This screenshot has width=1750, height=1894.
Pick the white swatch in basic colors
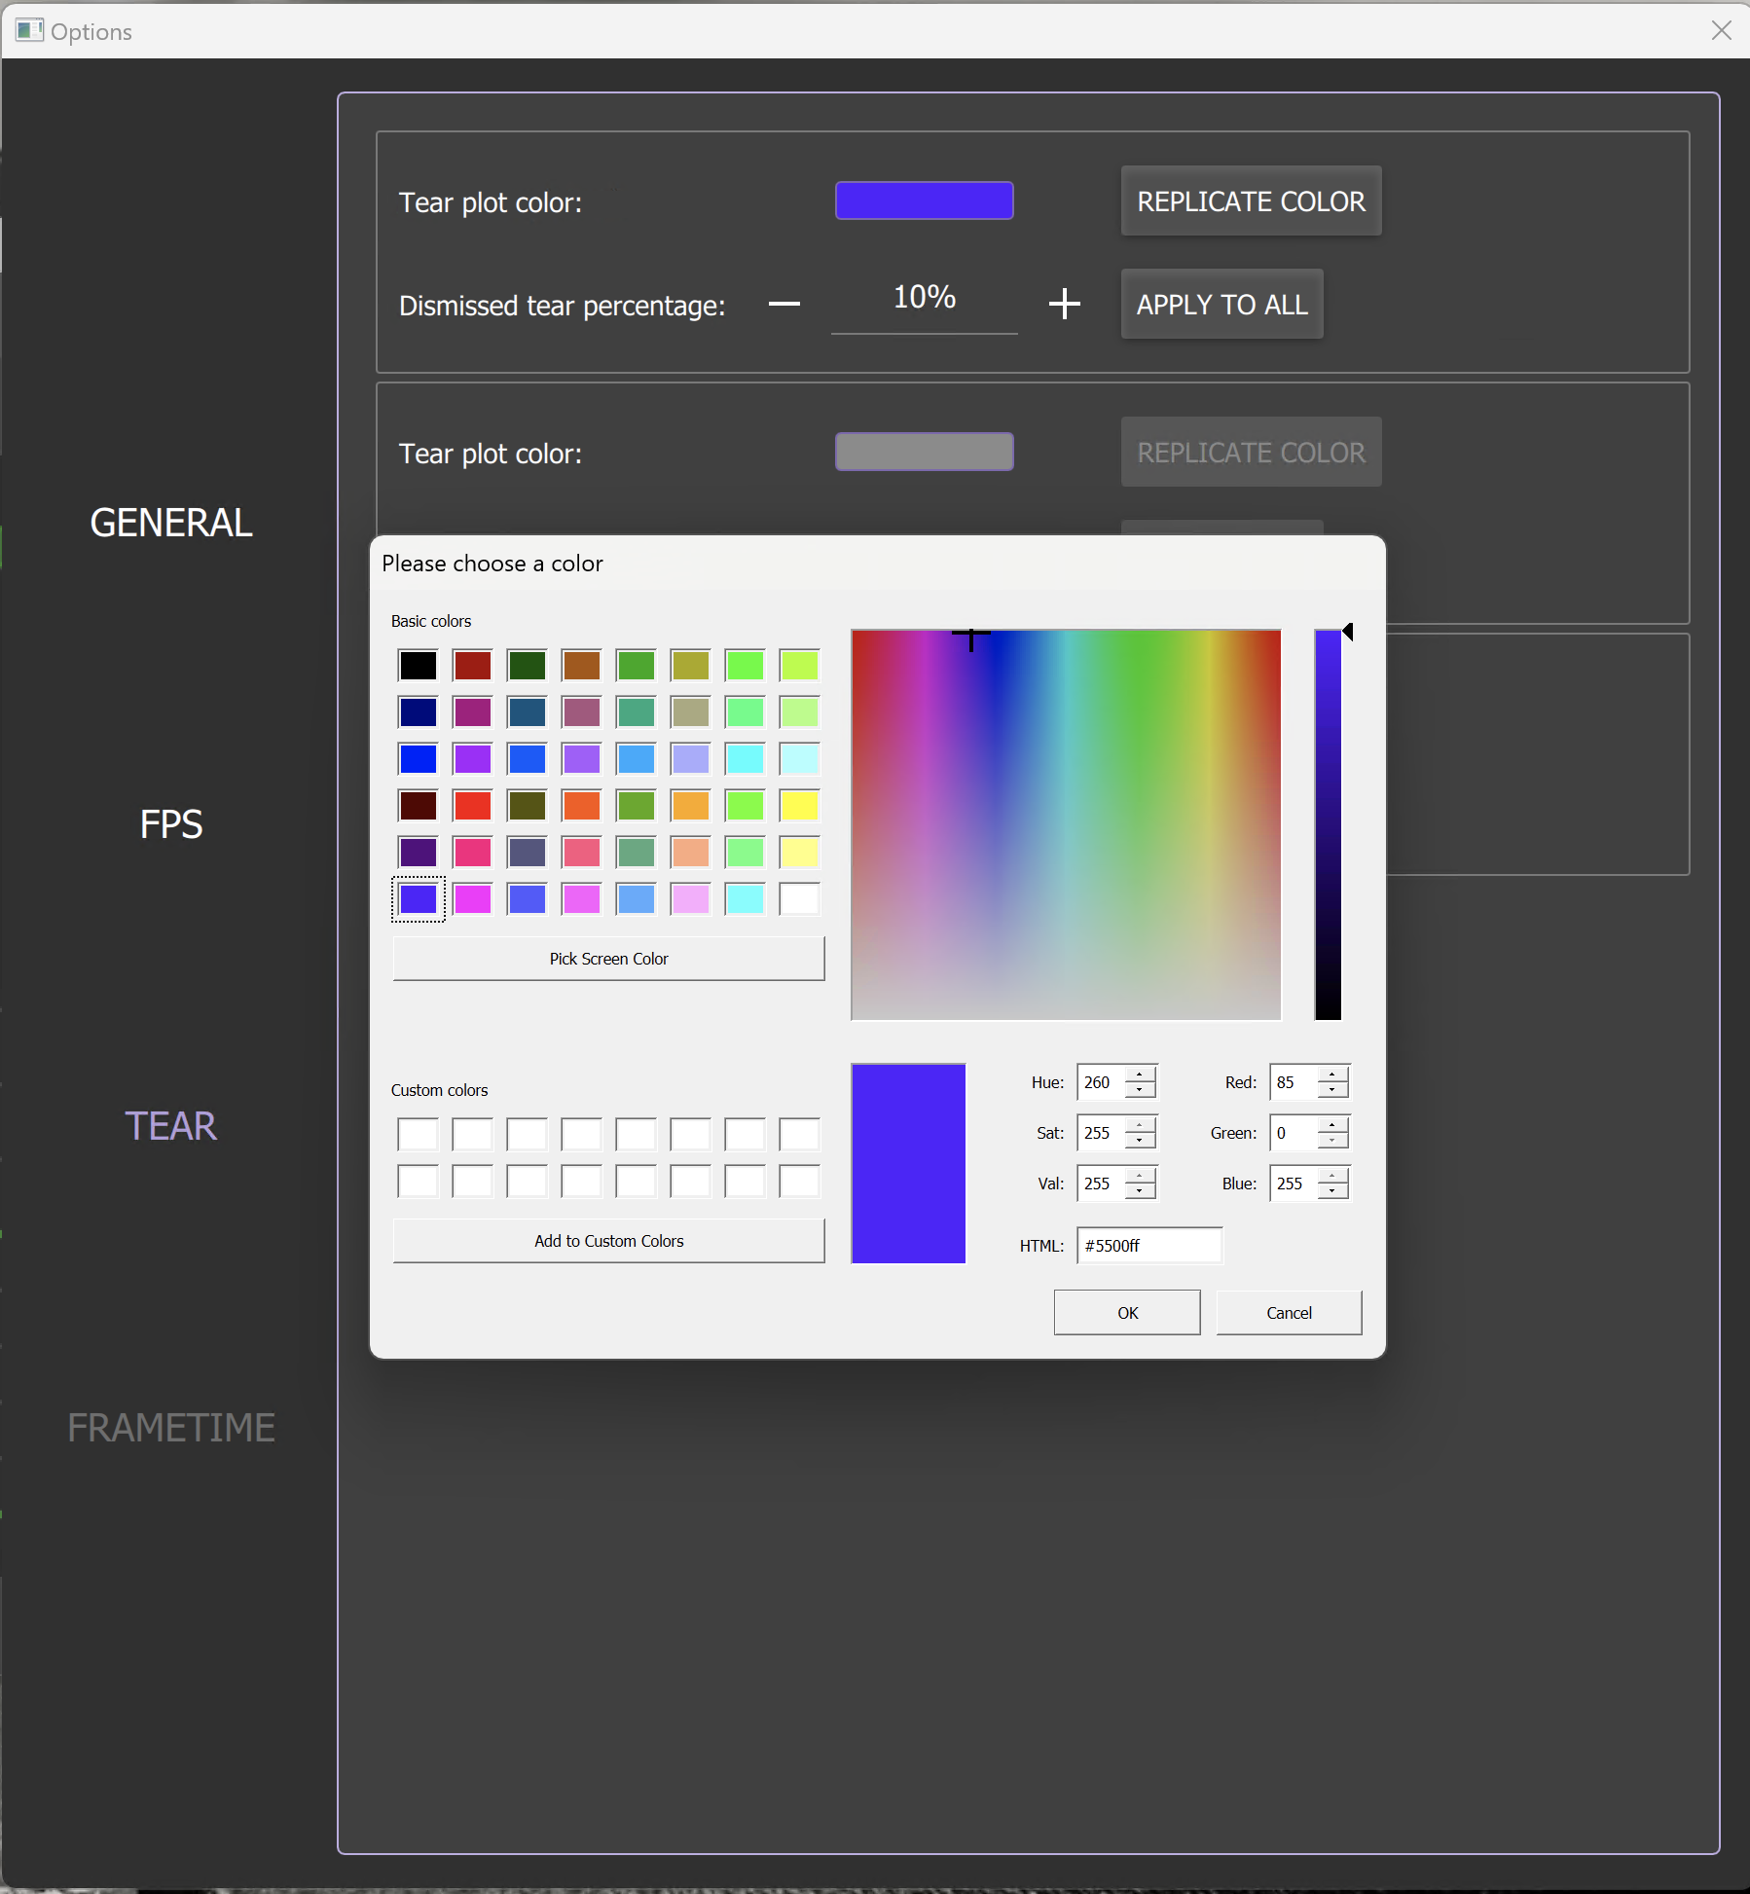tap(798, 898)
